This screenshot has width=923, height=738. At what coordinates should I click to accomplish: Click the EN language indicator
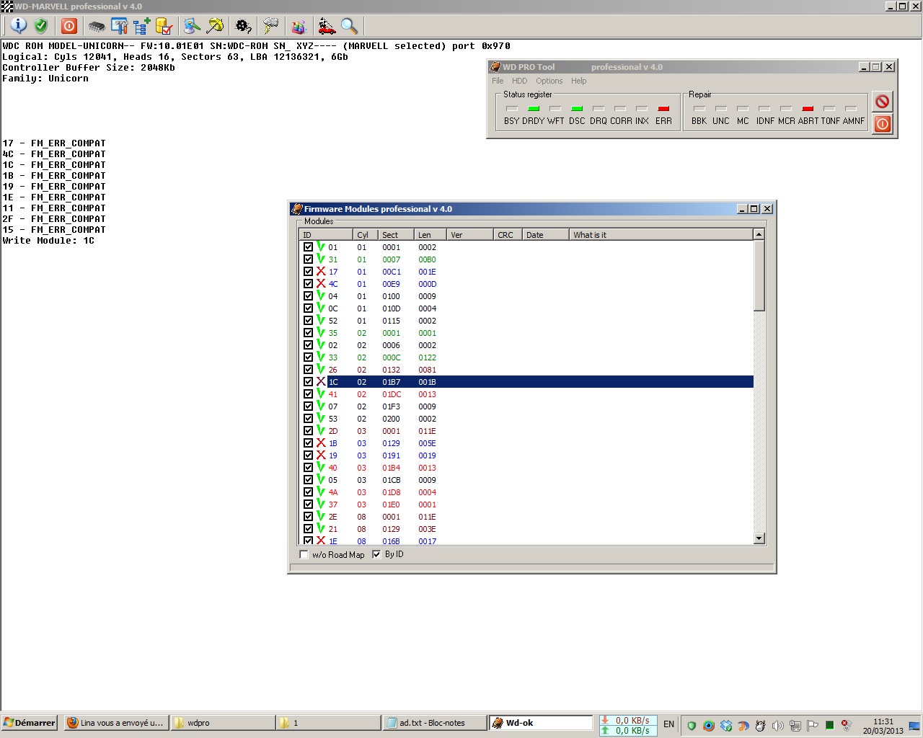tap(669, 724)
